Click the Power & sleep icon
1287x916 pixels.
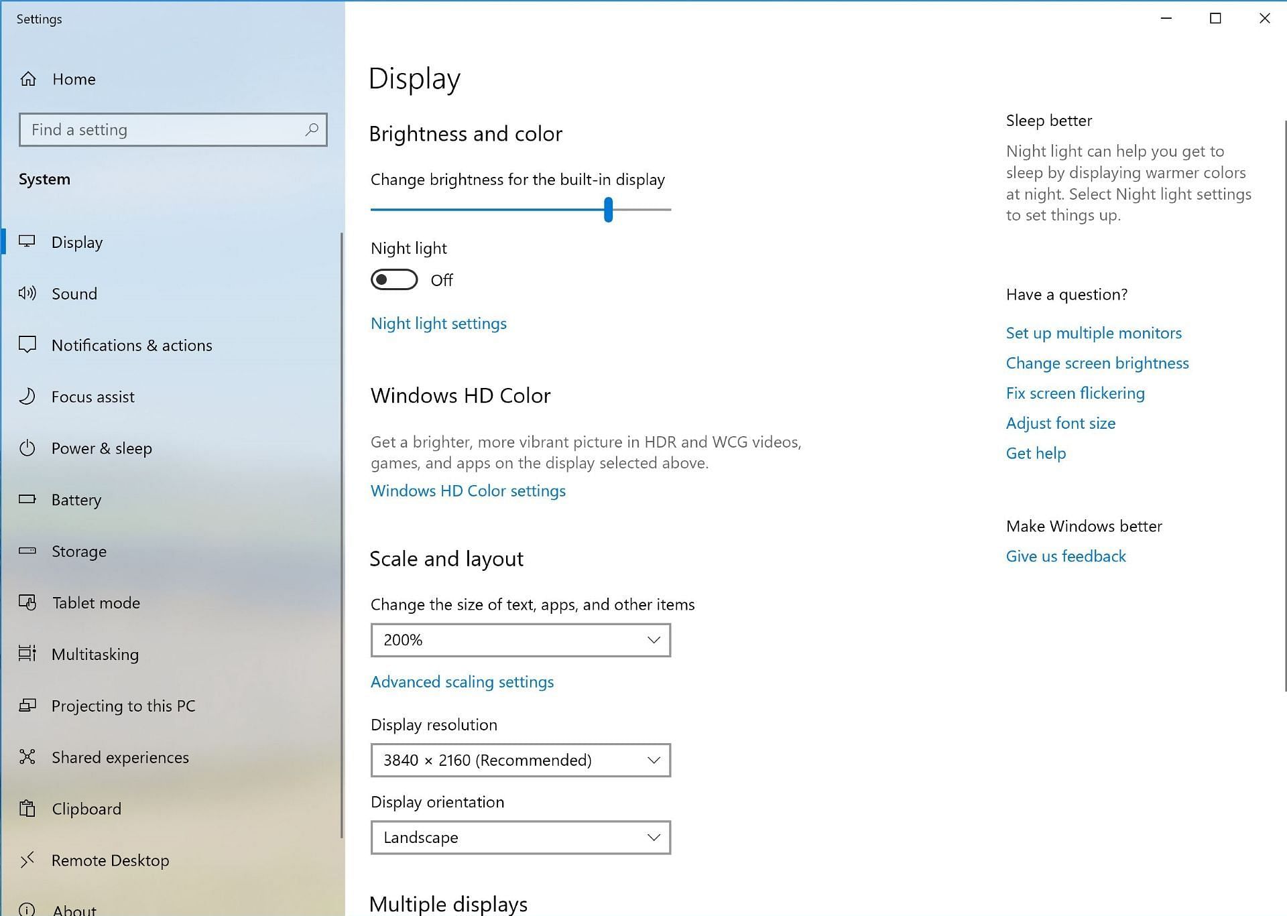tap(27, 448)
